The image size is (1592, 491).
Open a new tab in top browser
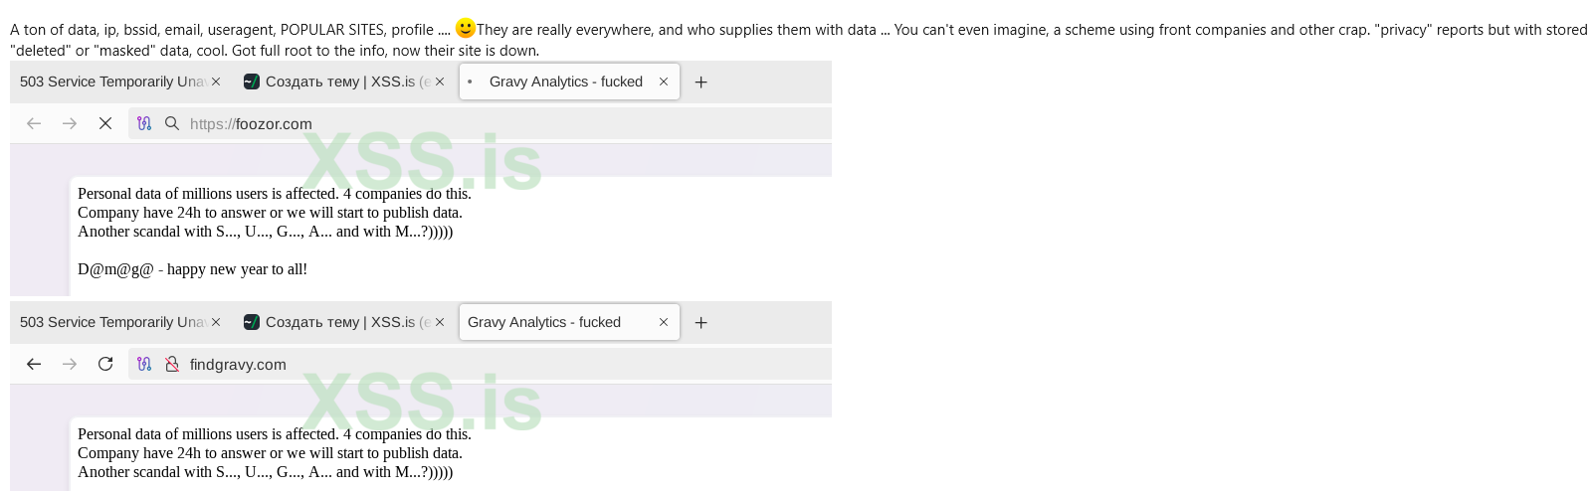point(700,82)
